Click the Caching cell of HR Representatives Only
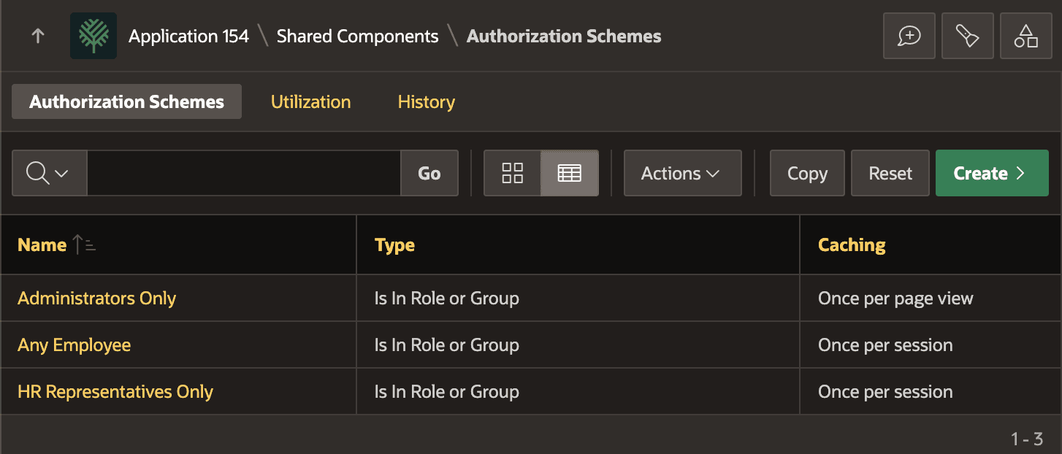 coord(931,391)
